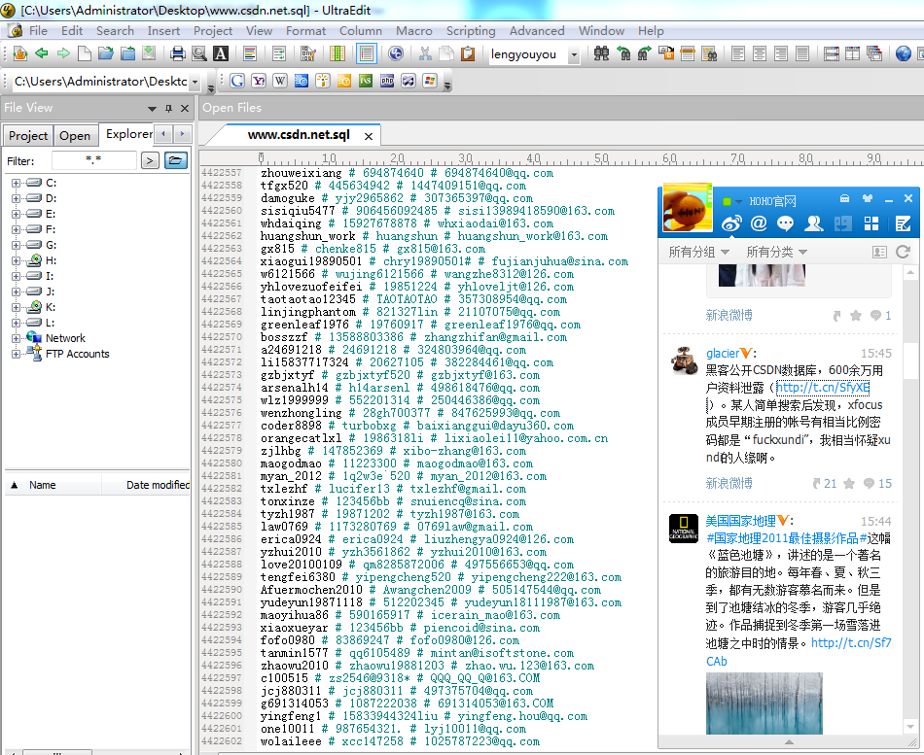Click the Yahoo search icon
Image resolution: width=924 pixels, height=755 pixels.
[x=258, y=81]
